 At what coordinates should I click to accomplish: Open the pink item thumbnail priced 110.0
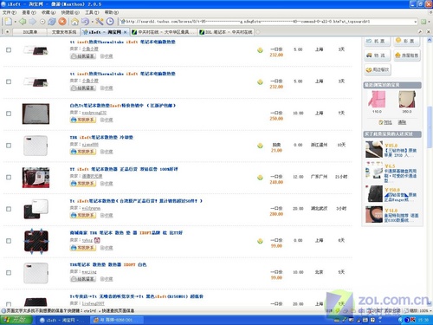(377, 99)
